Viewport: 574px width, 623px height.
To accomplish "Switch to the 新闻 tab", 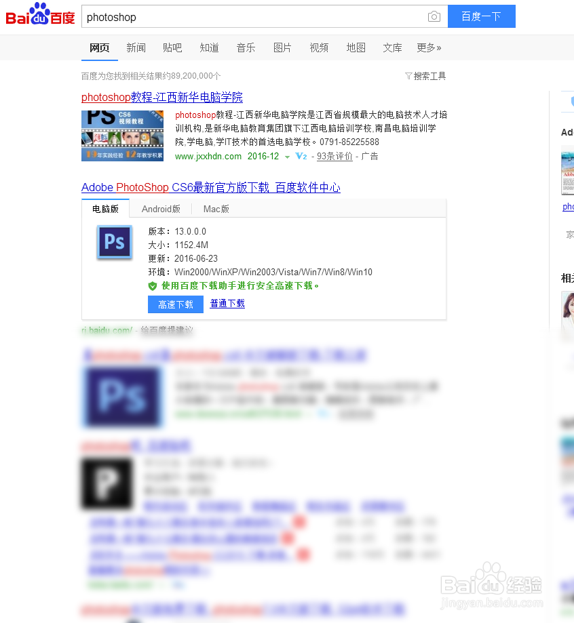I will [x=136, y=48].
